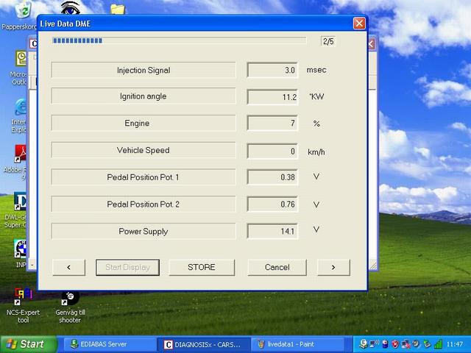The image size is (471, 353).
Task: Click the Injection Signal value field
Action: coord(272,71)
